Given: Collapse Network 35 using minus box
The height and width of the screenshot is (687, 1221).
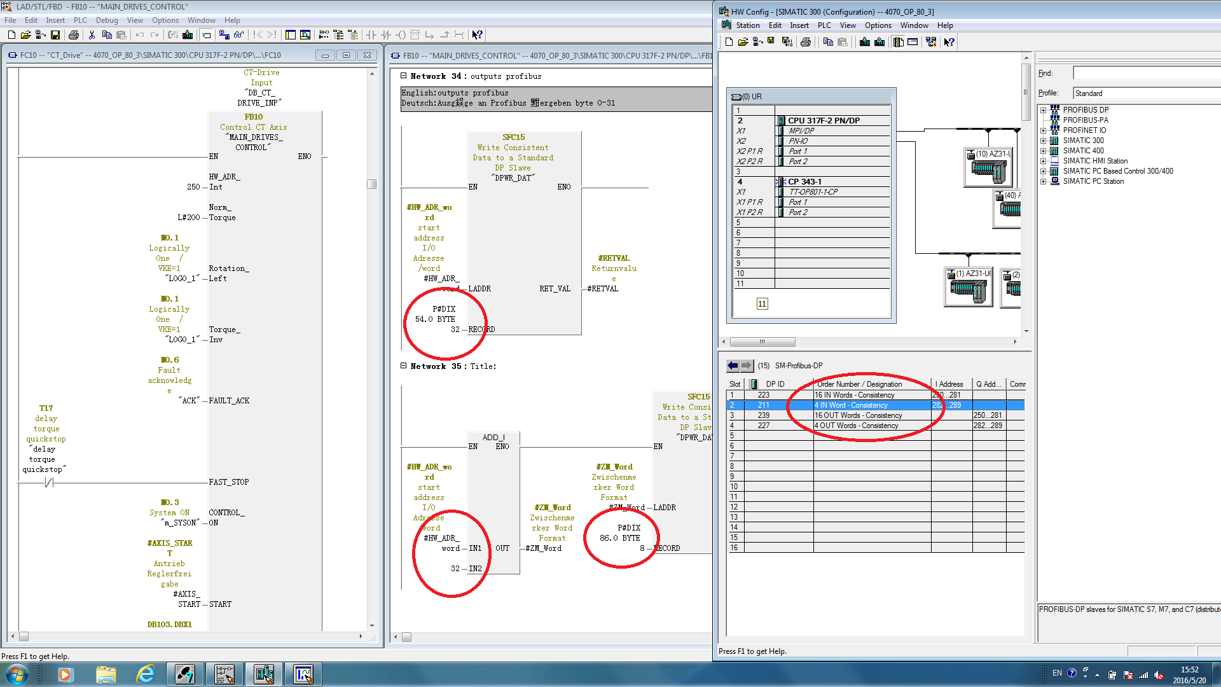Looking at the screenshot, I should [x=403, y=366].
